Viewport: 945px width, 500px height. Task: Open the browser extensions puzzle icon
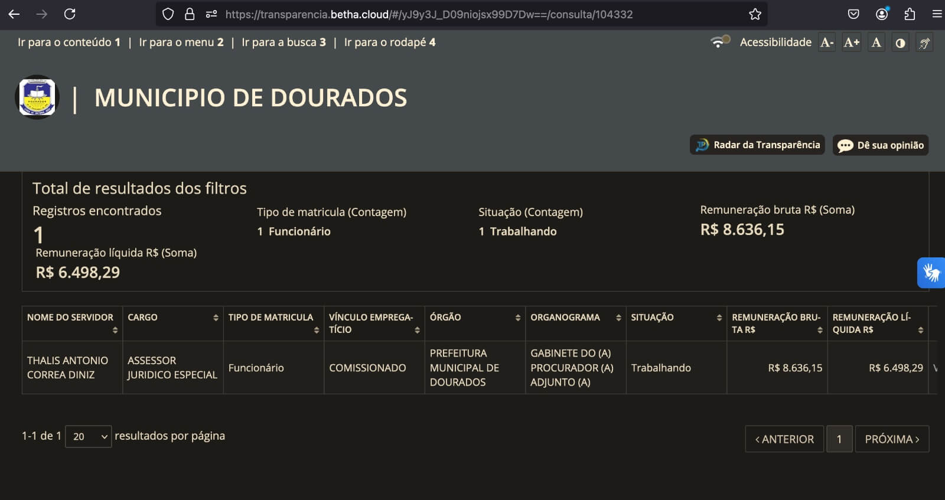pos(910,14)
